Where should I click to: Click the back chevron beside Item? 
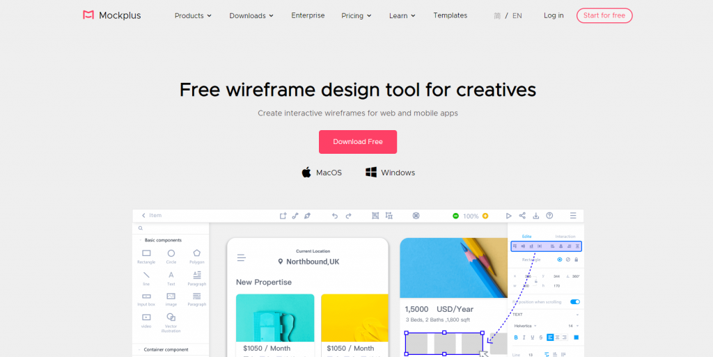[143, 215]
